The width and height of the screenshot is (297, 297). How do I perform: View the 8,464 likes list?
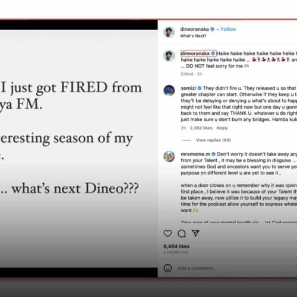point(176,247)
